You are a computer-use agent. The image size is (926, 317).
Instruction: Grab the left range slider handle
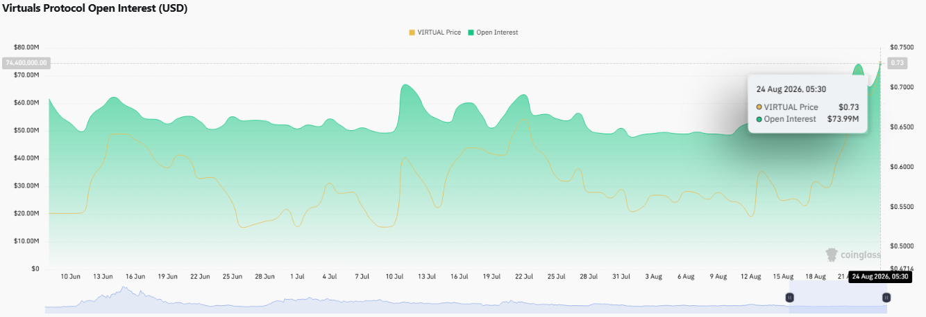point(789,298)
